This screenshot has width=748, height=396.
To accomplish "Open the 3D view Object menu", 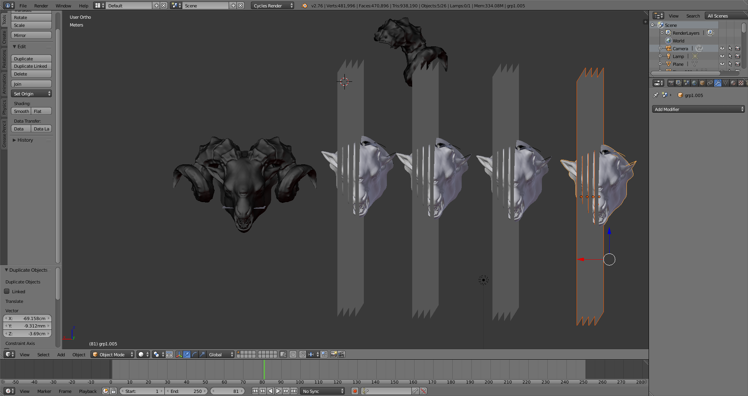I will 79,354.
